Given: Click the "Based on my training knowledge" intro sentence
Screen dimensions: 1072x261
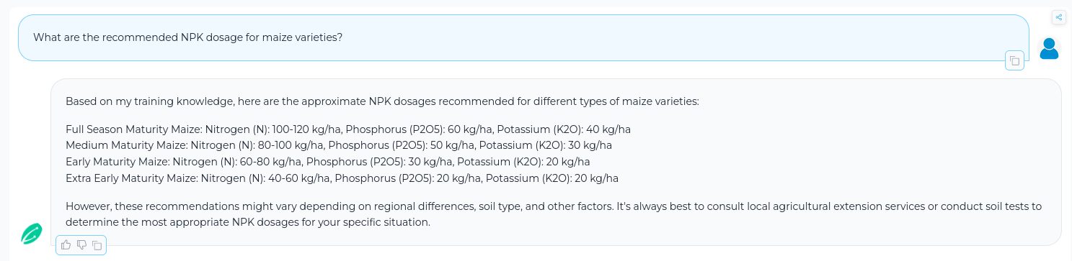Looking at the screenshot, I should coord(382,101).
